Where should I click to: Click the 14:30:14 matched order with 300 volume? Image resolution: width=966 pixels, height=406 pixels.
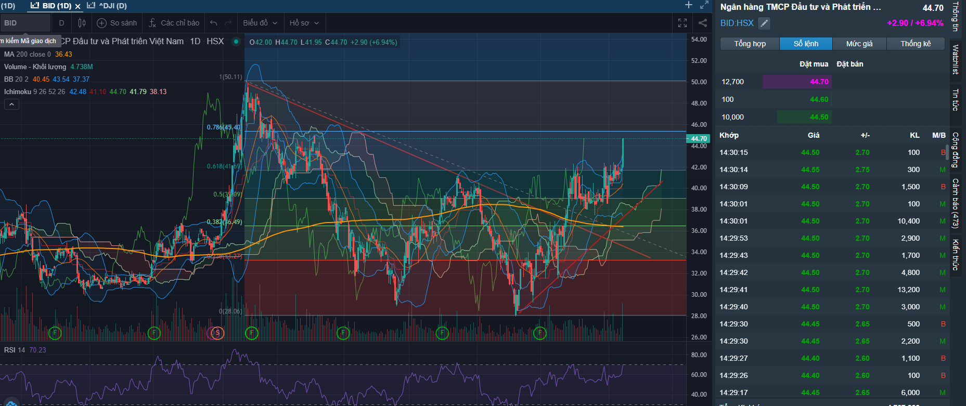[832, 169]
